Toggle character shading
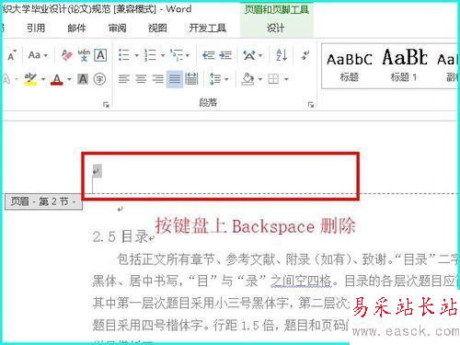Viewport: 460px width, 345px height. 83,79
